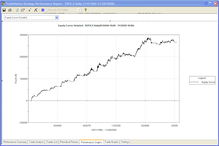Click the TradeStation title bar icon
219x146 pixels.
click(x=3, y=4)
